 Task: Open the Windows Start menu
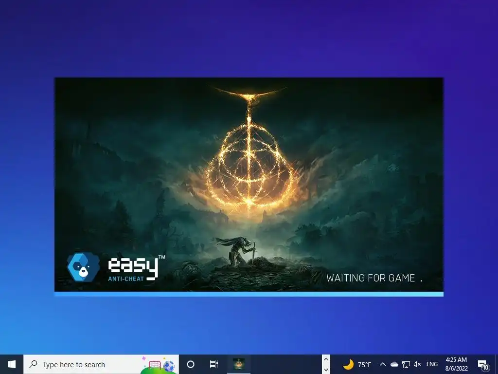(x=12, y=364)
